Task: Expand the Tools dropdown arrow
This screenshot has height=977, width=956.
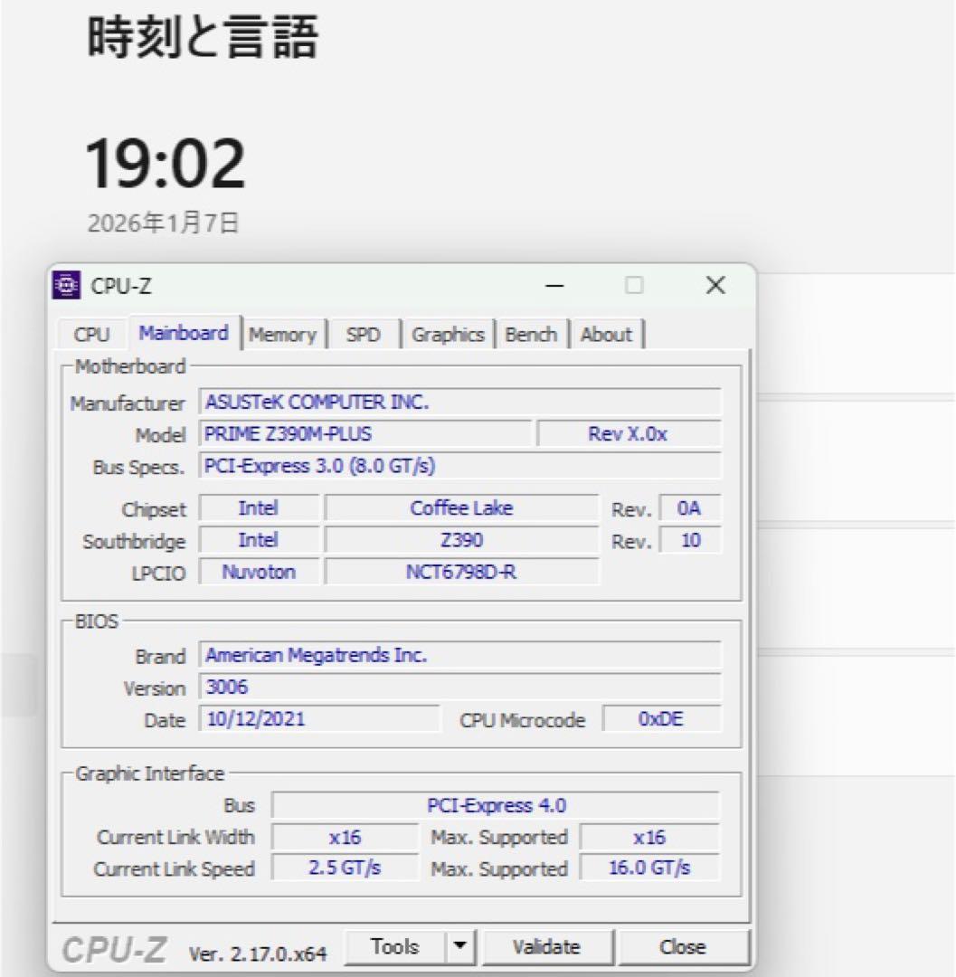Action: (460, 946)
